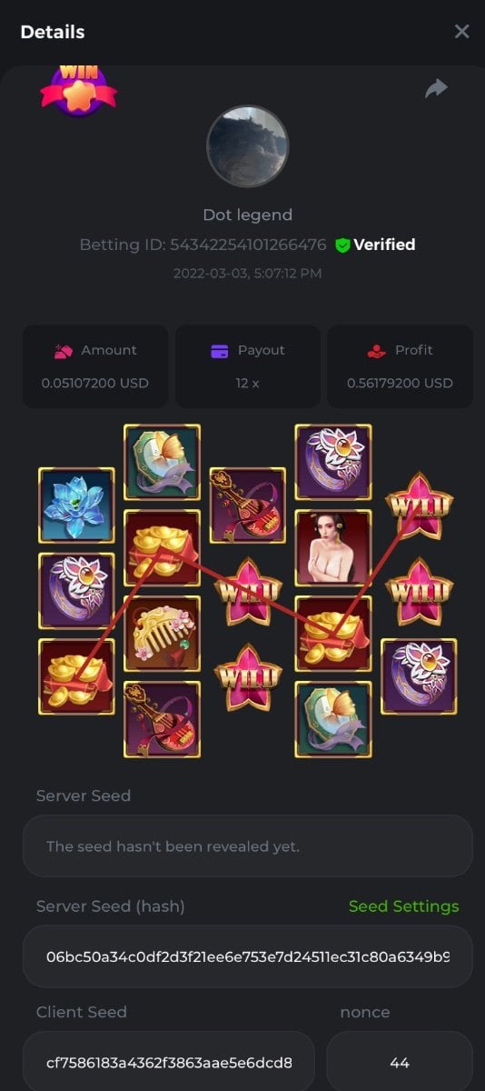485x1091 pixels.
Task: Select the Server Seed hash field
Action: coord(248,956)
